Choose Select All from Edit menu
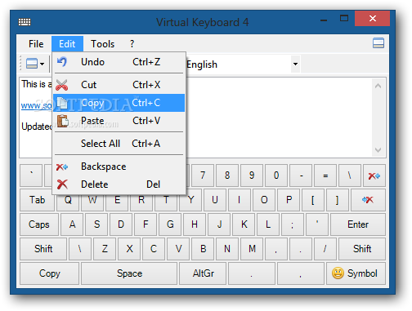 coord(119,144)
